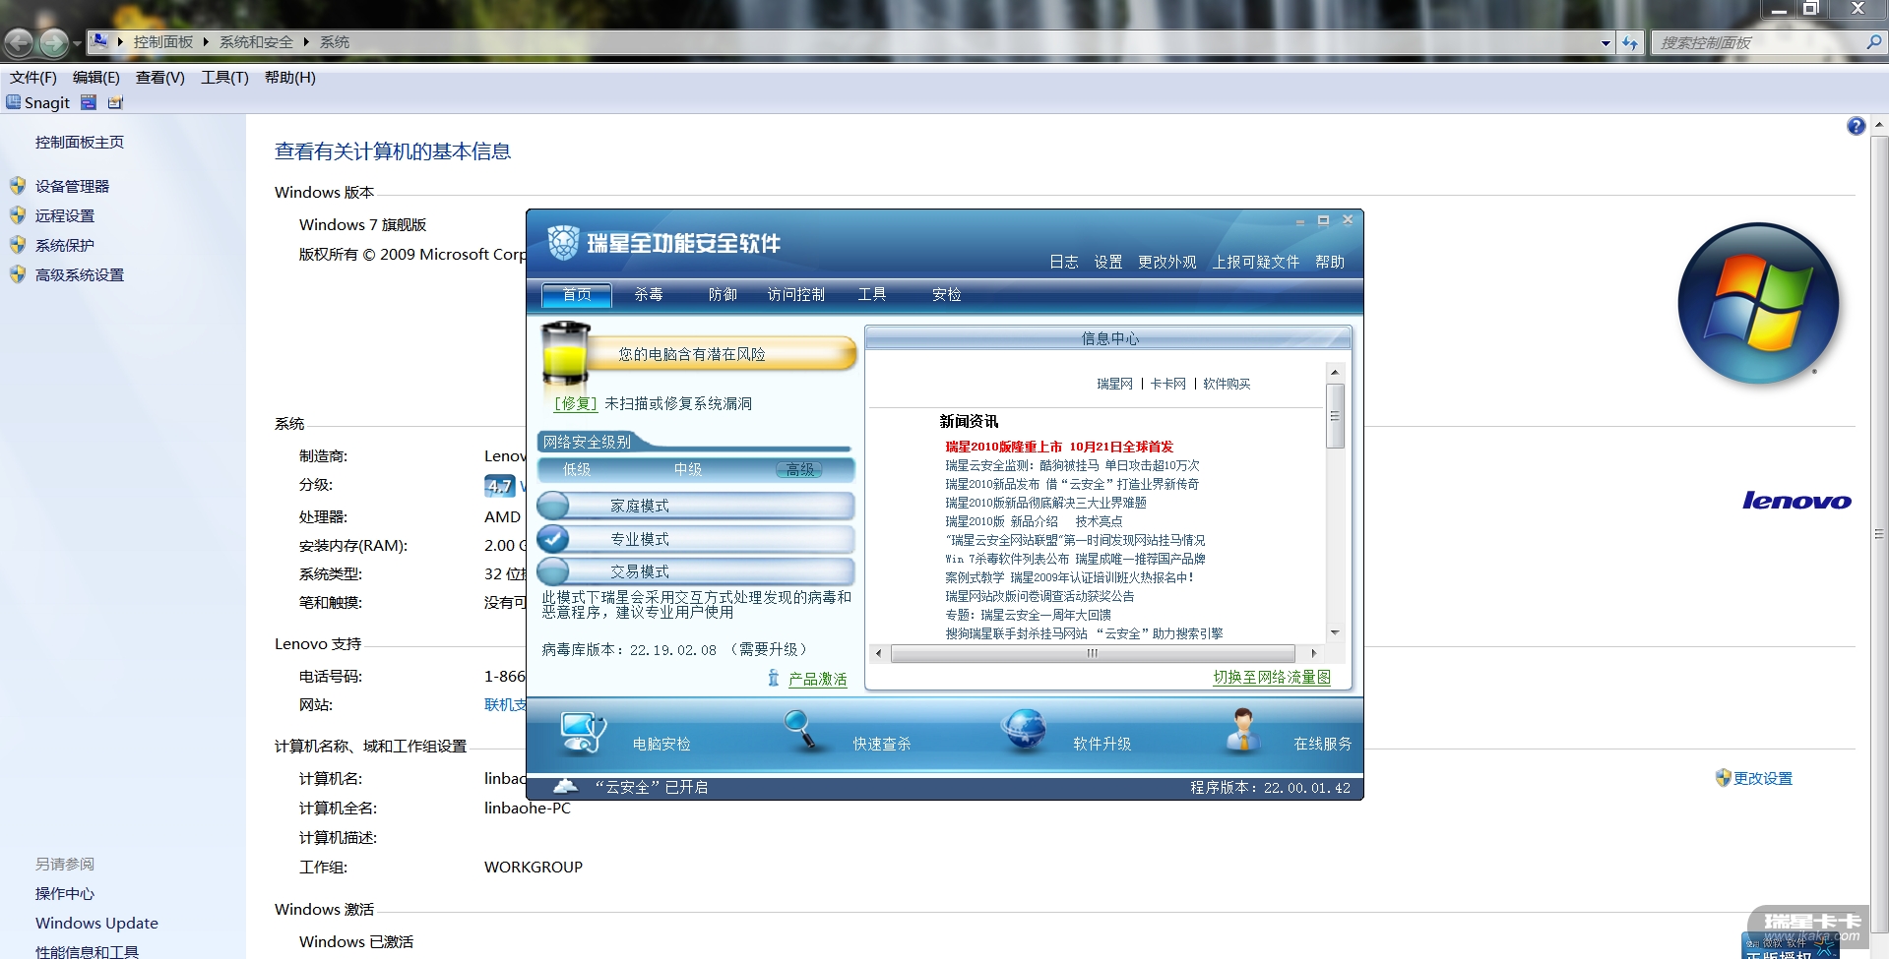The height and width of the screenshot is (959, 1889).
Task: Click the shield icon beside 设备管理器
Action: click(18, 186)
